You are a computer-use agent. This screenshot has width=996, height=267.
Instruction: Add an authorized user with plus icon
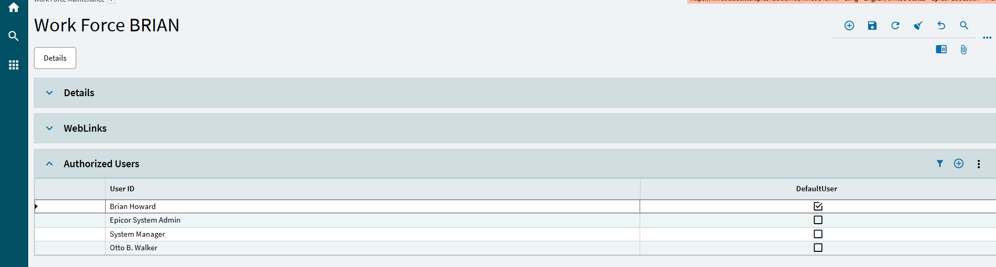(959, 164)
